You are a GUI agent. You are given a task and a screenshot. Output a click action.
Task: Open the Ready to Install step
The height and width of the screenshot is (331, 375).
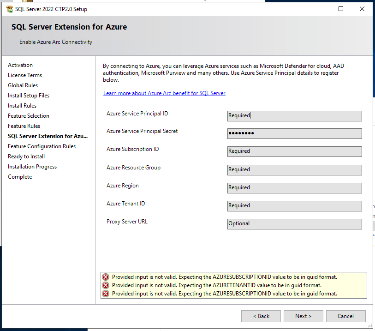(26, 156)
